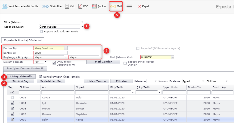This screenshot has height=123, width=234.
Task: Click the Görüntüle eye icon
Action: 45,6
